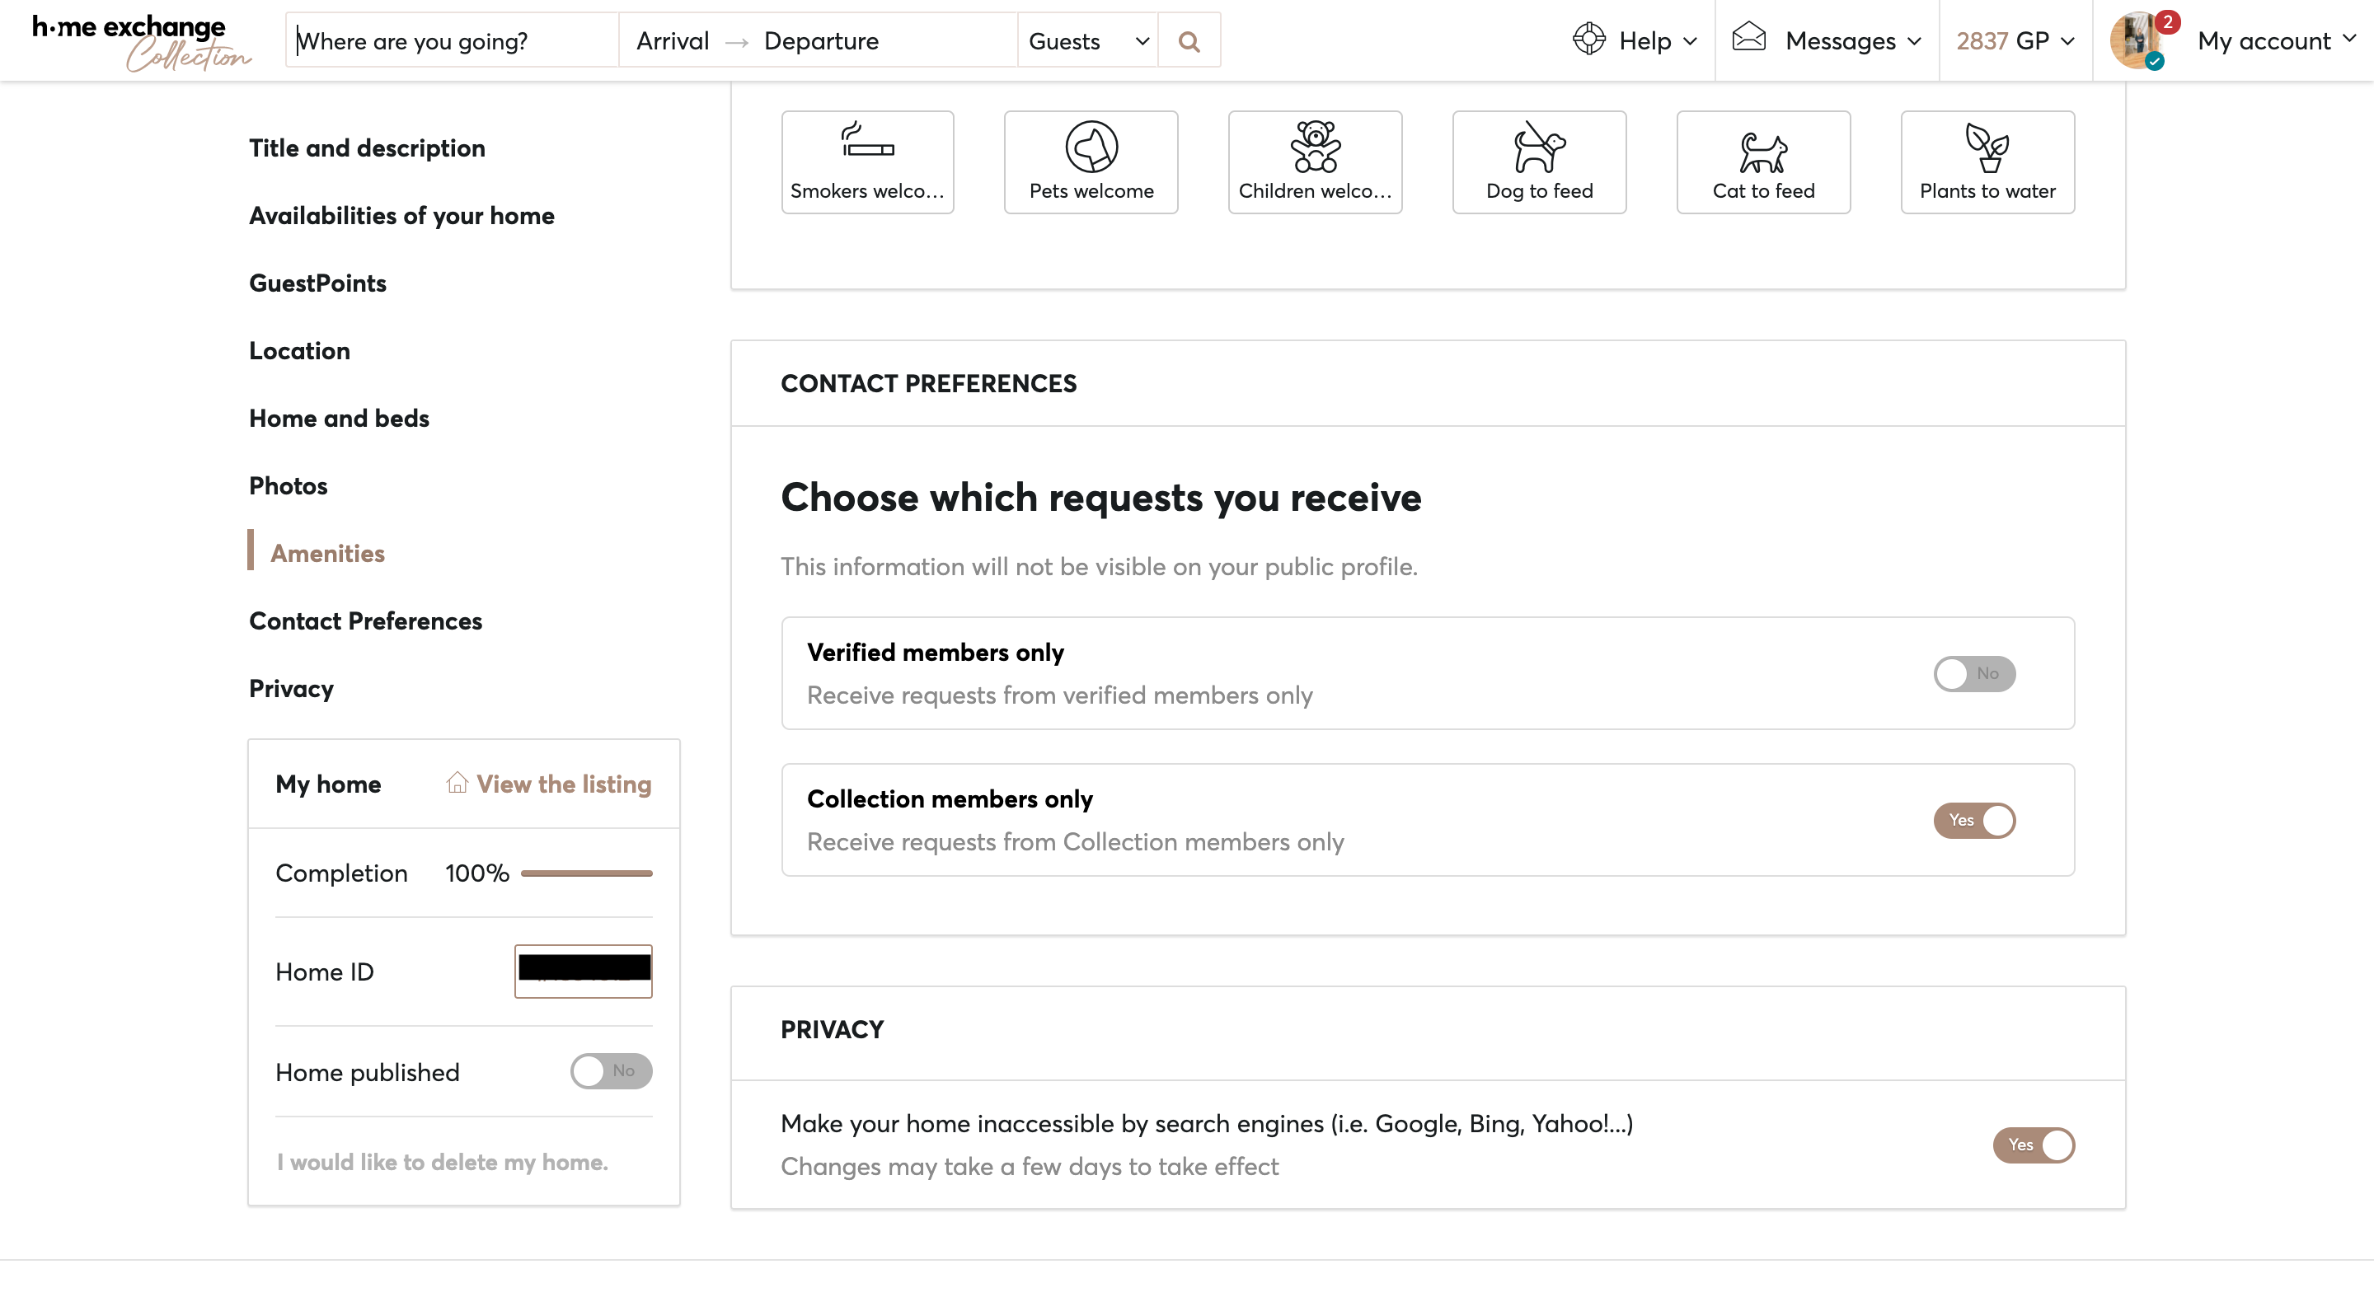The height and width of the screenshot is (1297, 2374).
Task: Open the Guests dropdown
Action: tap(1087, 41)
